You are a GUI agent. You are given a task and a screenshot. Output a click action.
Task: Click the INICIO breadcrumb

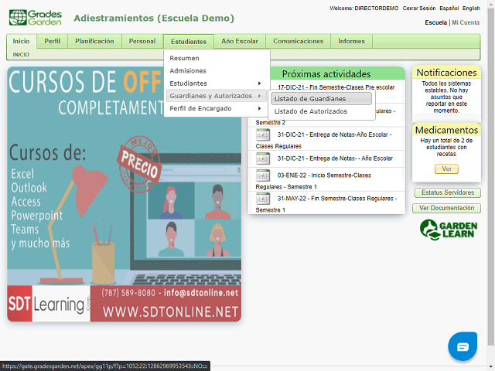pos(21,55)
